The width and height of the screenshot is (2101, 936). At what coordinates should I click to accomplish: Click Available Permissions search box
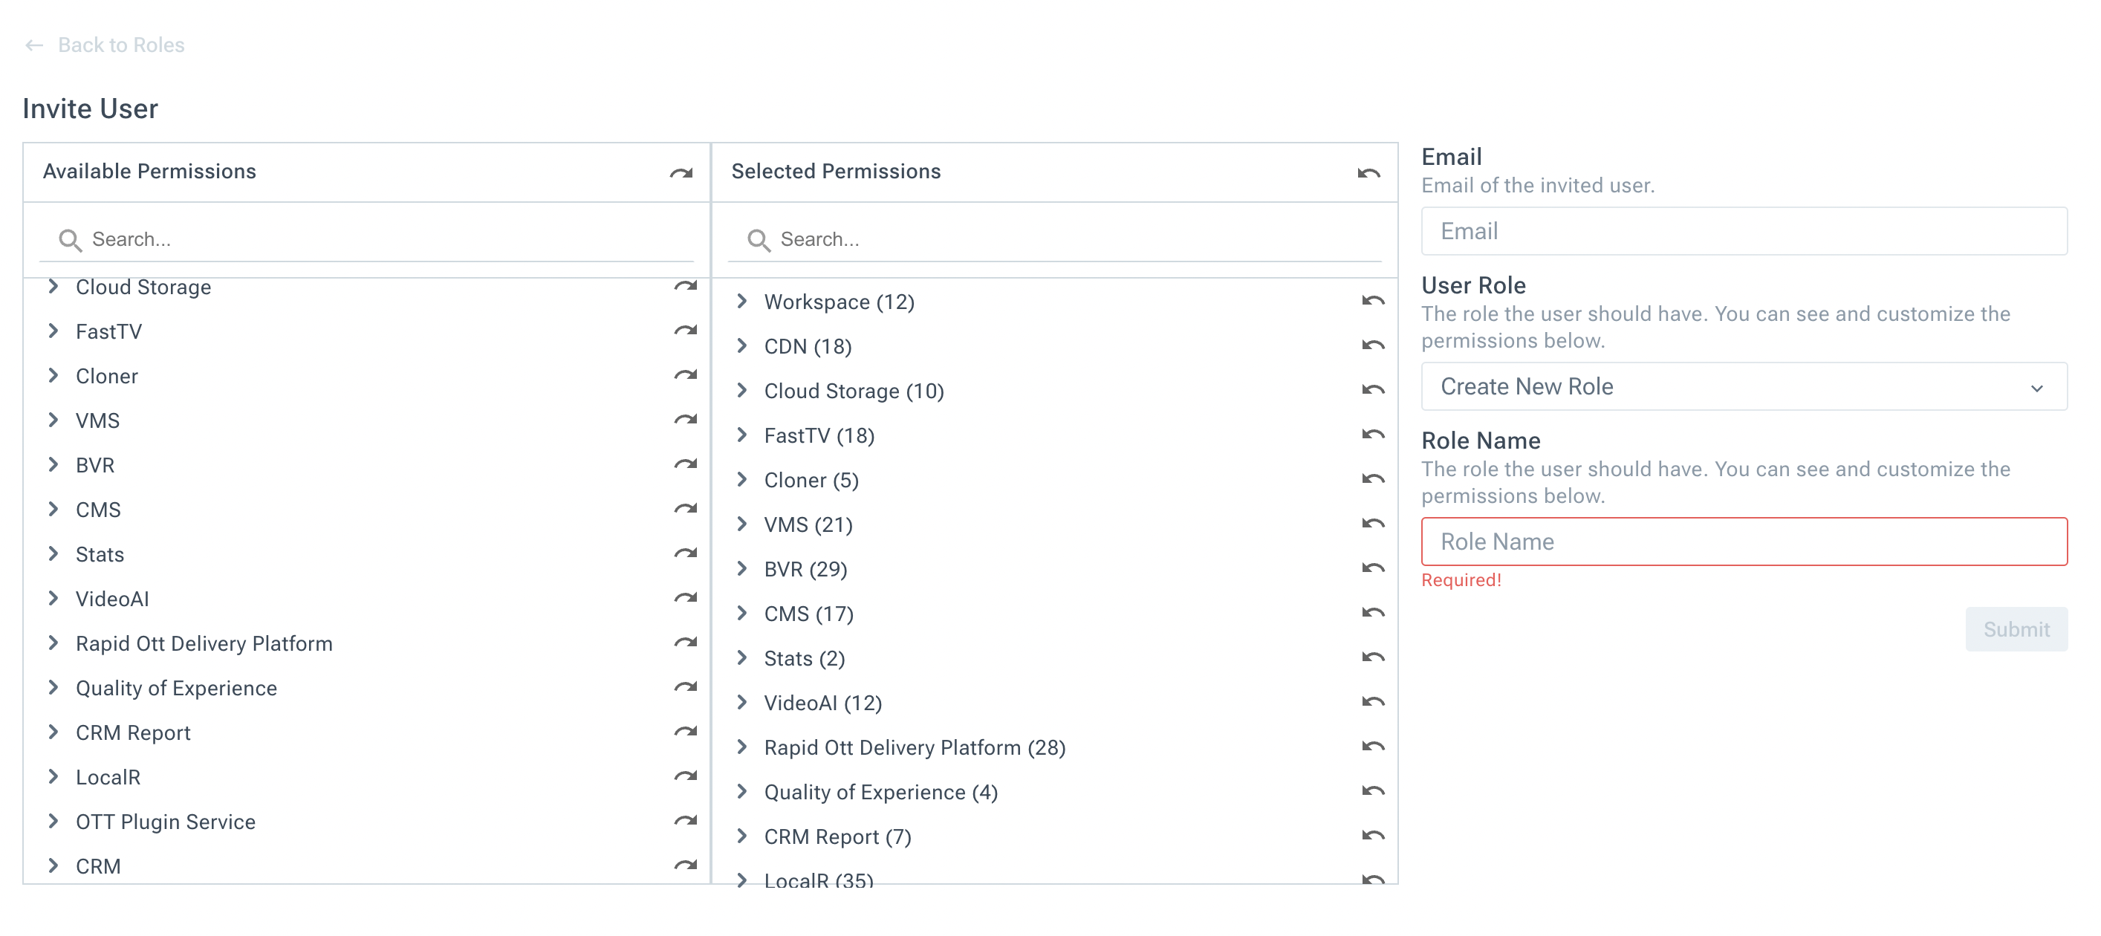click(367, 240)
